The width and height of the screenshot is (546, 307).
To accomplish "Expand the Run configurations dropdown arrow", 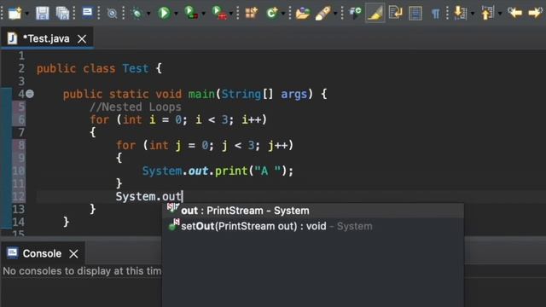I will tap(176, 14).
